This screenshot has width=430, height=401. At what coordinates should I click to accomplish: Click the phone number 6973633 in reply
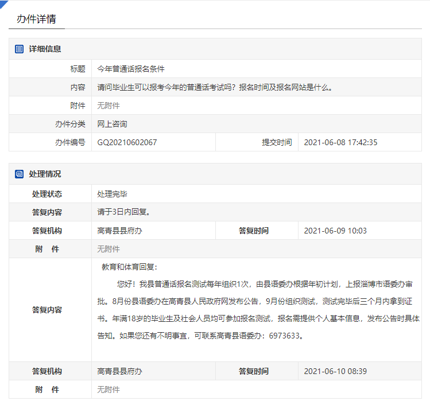tap(285, 336)
